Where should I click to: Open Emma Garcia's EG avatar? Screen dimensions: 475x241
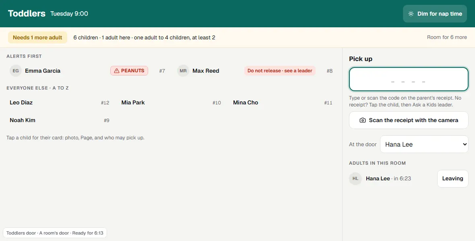(x=15, y=71)
